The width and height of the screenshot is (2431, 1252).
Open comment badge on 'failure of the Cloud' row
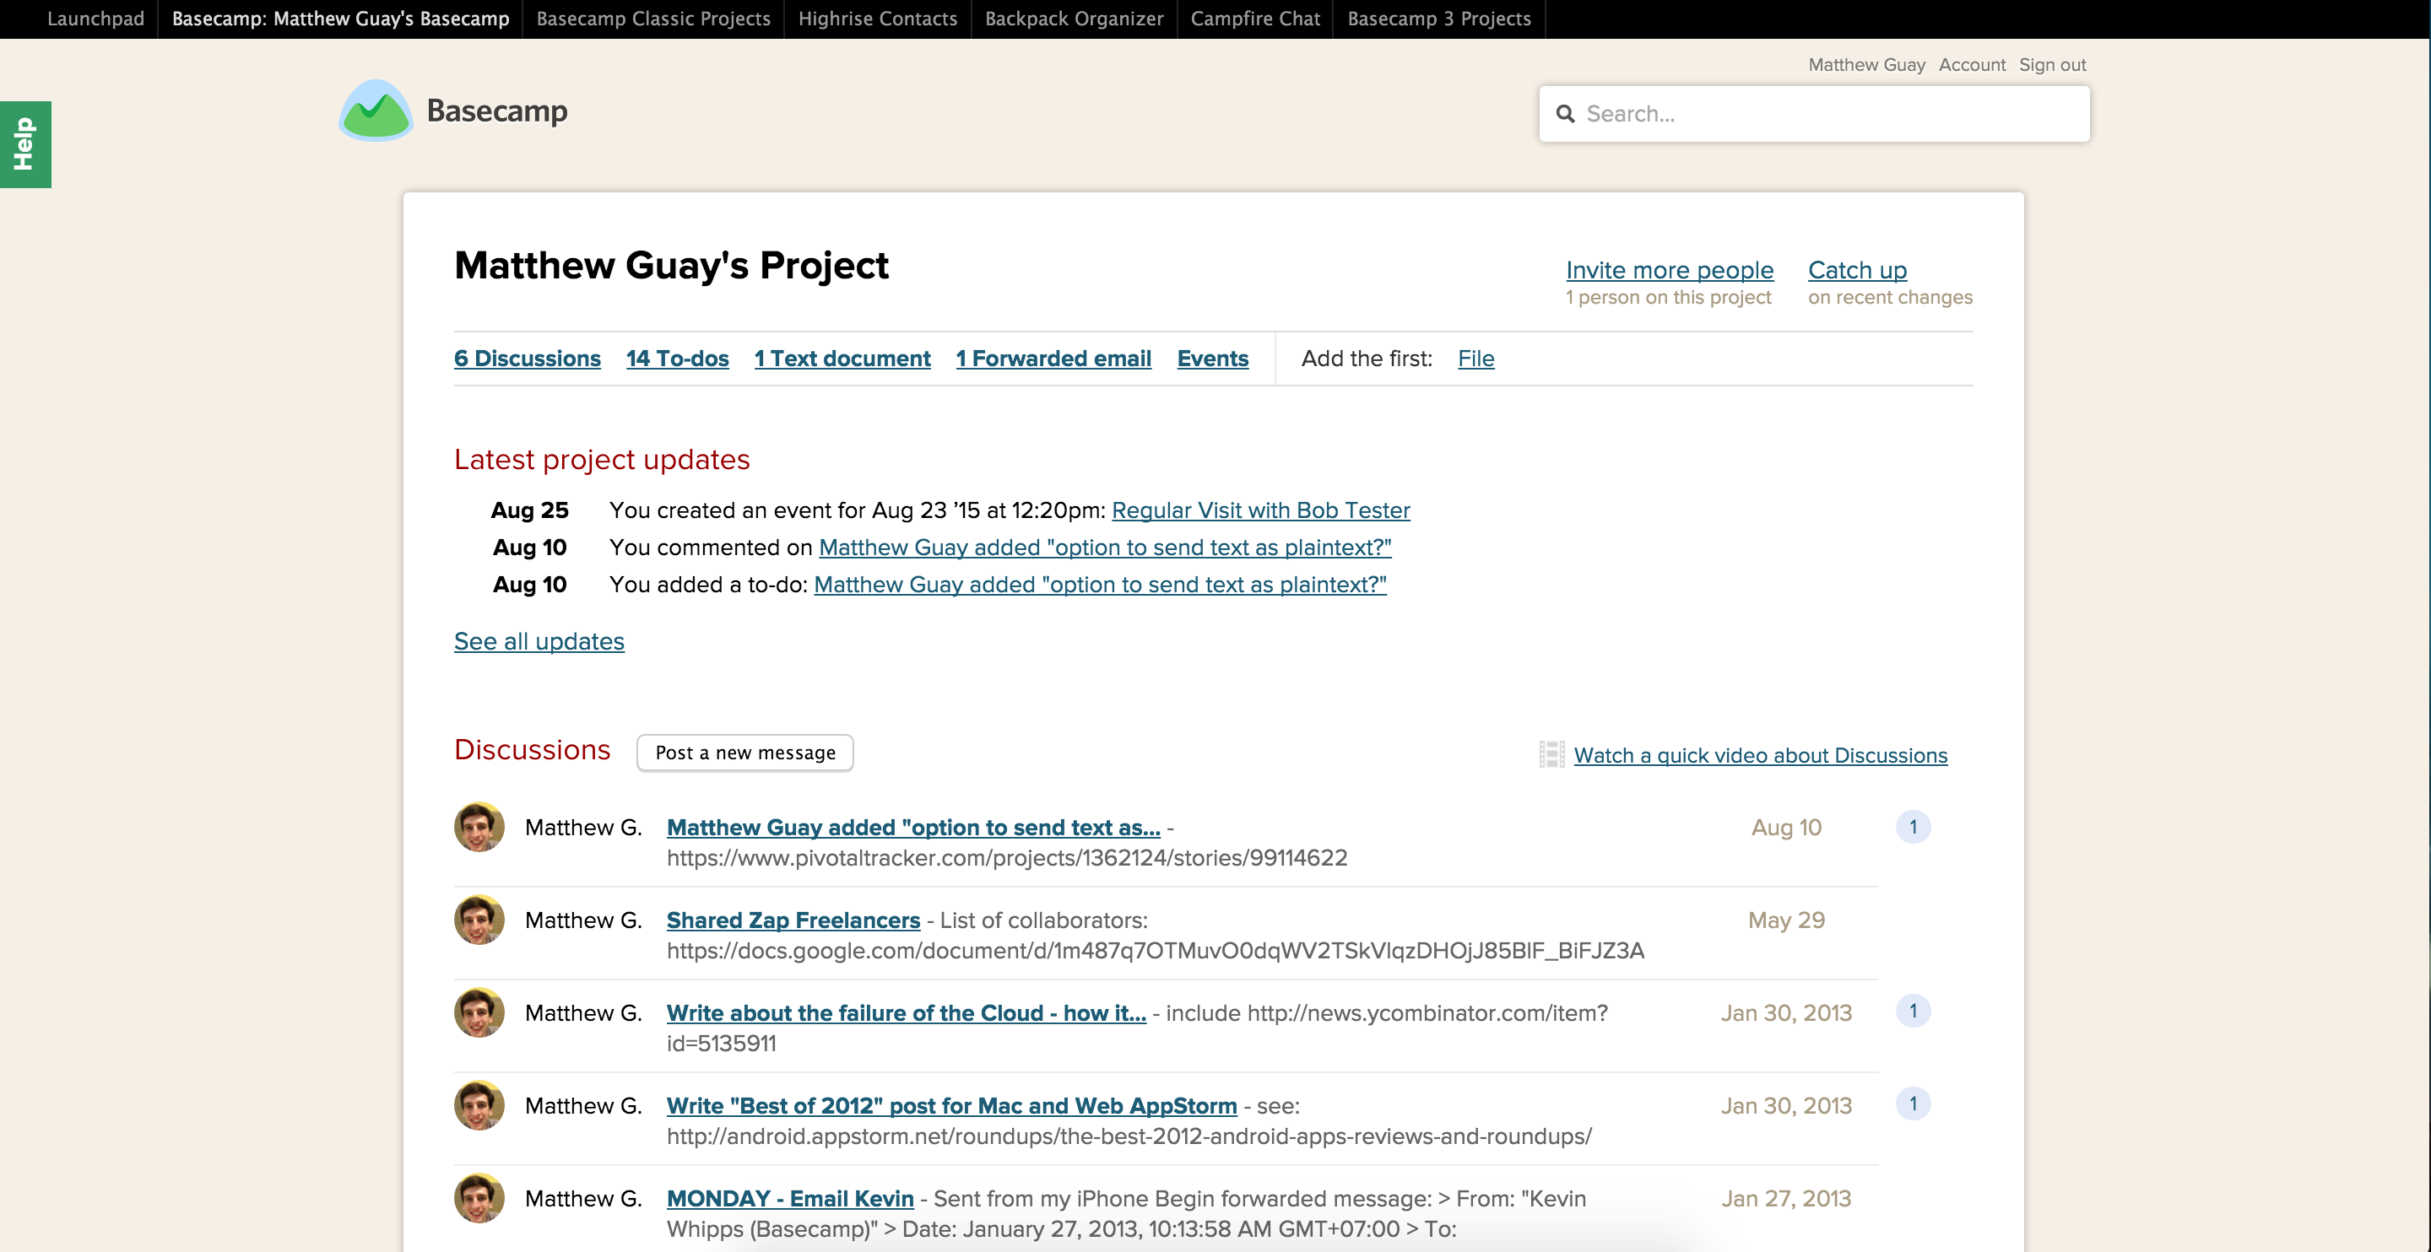coord(1913,1011)
